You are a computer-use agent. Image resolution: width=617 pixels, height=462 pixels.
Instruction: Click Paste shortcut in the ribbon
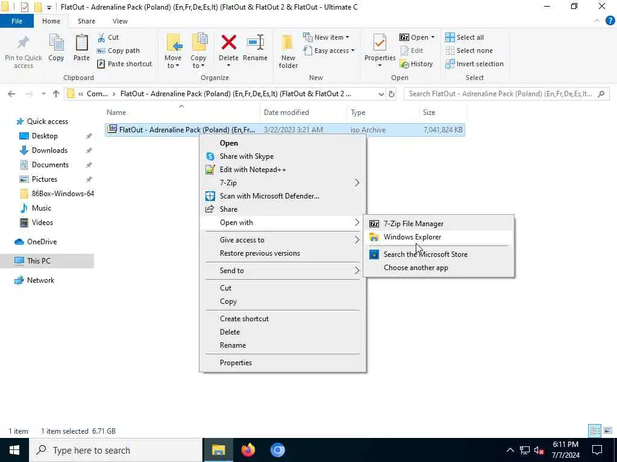[x=124, y=64]
